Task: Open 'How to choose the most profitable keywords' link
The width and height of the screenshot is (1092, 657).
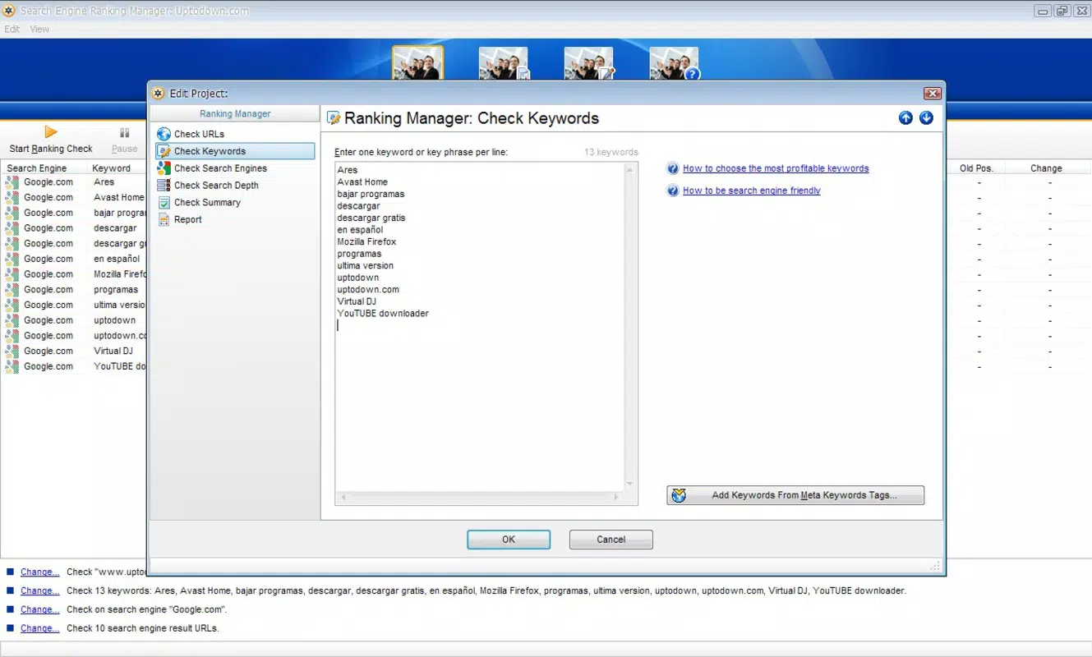Action: coord(776,168)
